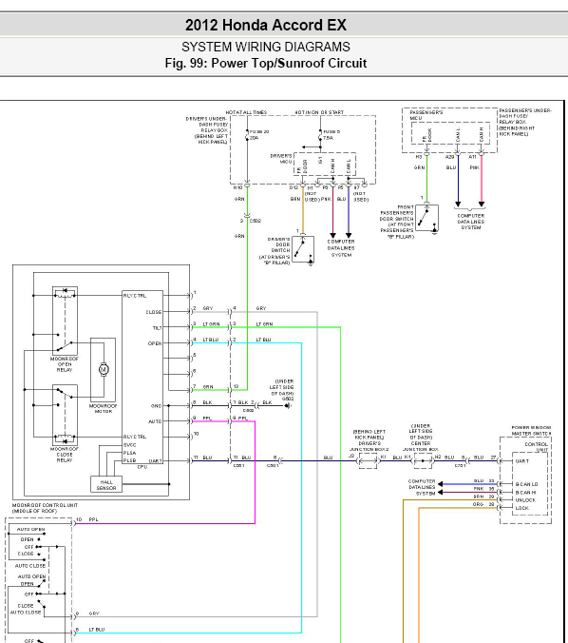
Task: Click the '(UNDER LEFT SIDE OF DASH)' note near G502
Action: pyautogui.click(x=281, y=387)
